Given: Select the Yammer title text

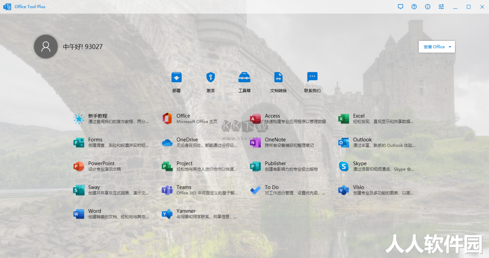Looking at the screenshot, I should (x=186, y=211).
